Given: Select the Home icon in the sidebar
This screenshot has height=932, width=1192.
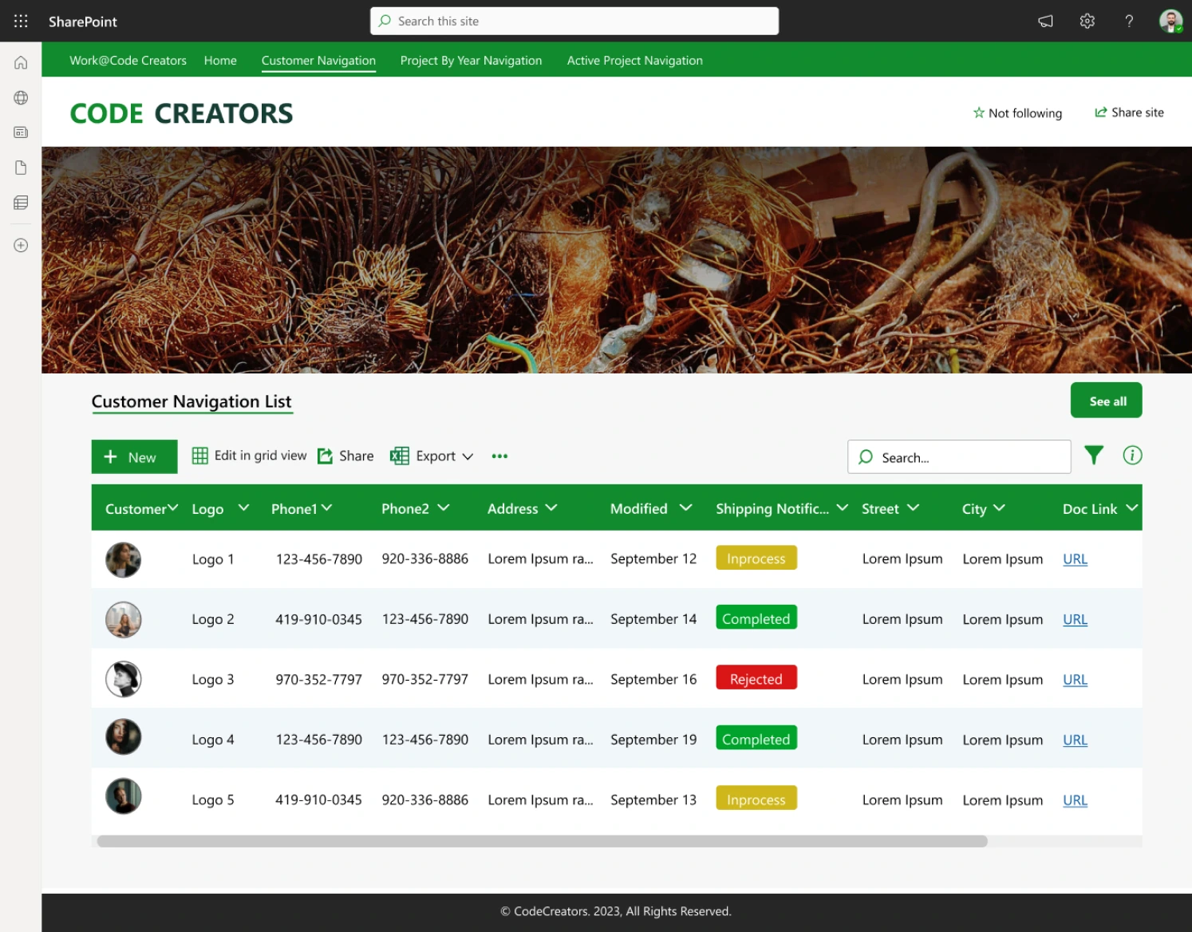Looking at the screenshot, I should tap(20, 62).
